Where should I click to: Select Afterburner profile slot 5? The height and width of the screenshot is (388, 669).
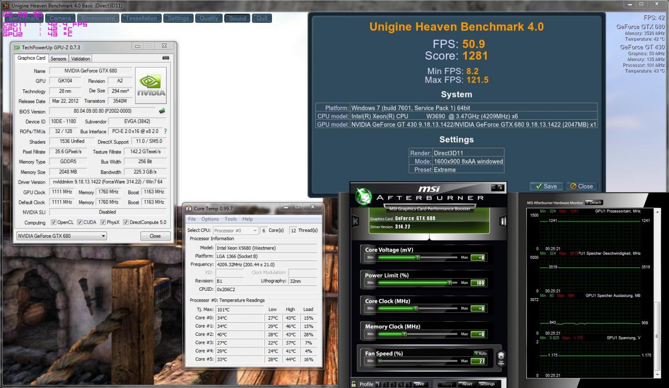click(409, 384)
